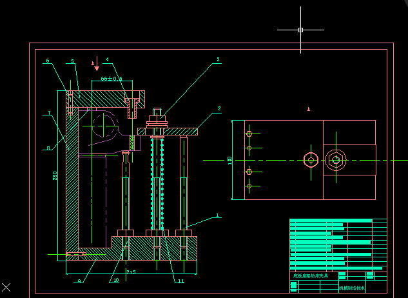Click the UCS icon in the bottom-left corner
Viewport: 408px width, 298px height.
tap(6, 287)
